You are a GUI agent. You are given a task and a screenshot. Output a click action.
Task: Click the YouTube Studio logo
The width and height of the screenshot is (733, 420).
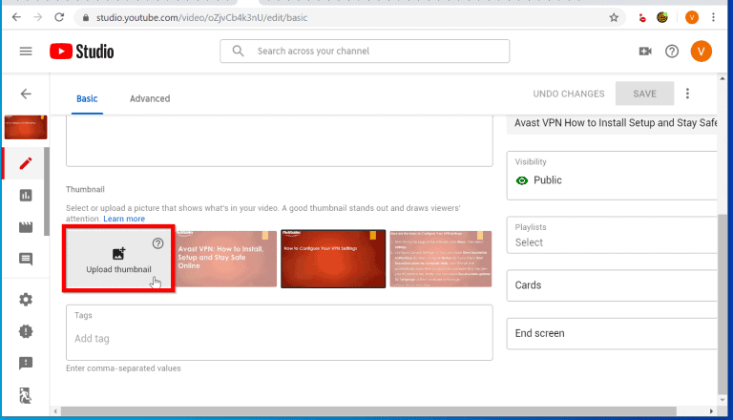82,51
